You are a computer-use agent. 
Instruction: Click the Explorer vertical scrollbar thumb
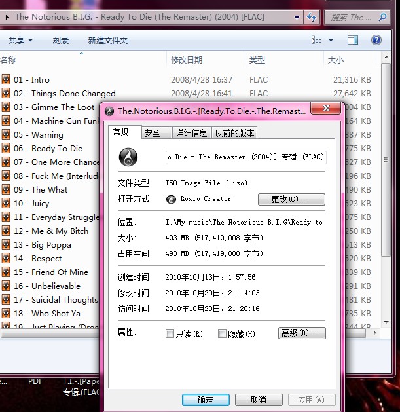(386, 160)
